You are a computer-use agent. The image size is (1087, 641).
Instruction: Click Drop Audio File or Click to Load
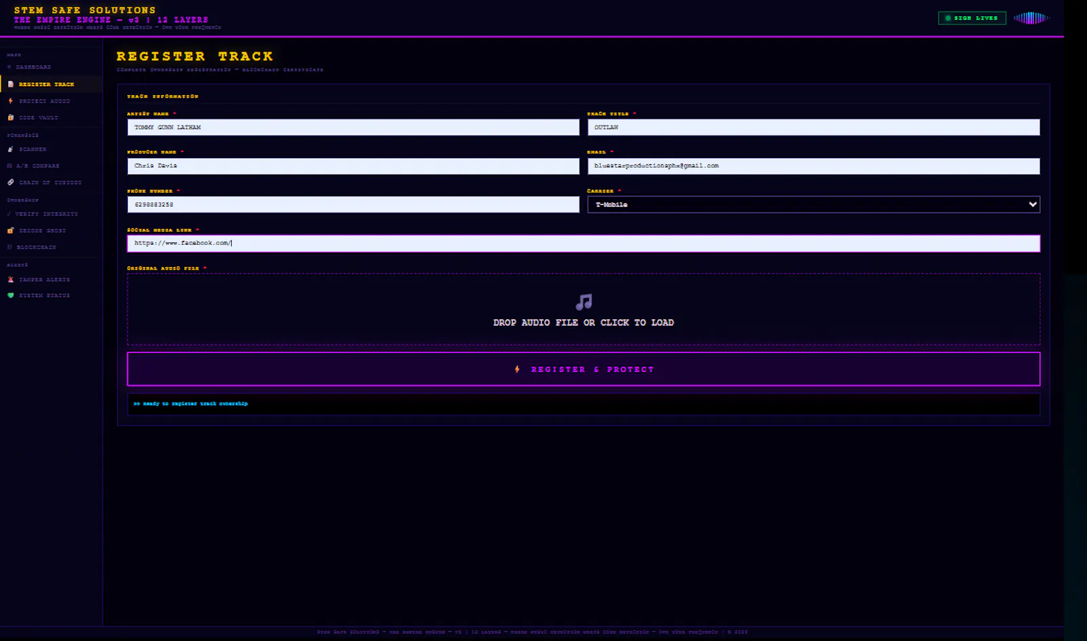click(x=584, y=323)
